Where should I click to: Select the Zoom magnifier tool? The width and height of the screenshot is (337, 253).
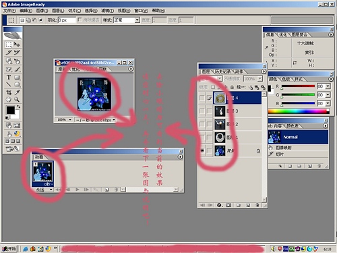[17, 99]
